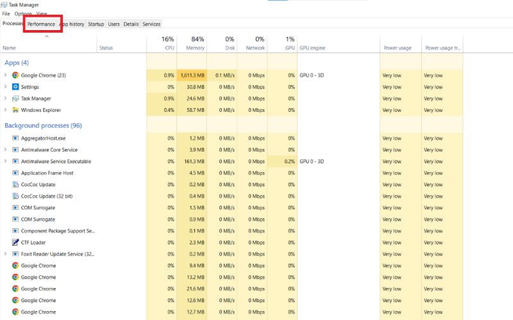Expand the Settings app entry
This screenshot has height=320, width=513.
click(x=5, y=87)
